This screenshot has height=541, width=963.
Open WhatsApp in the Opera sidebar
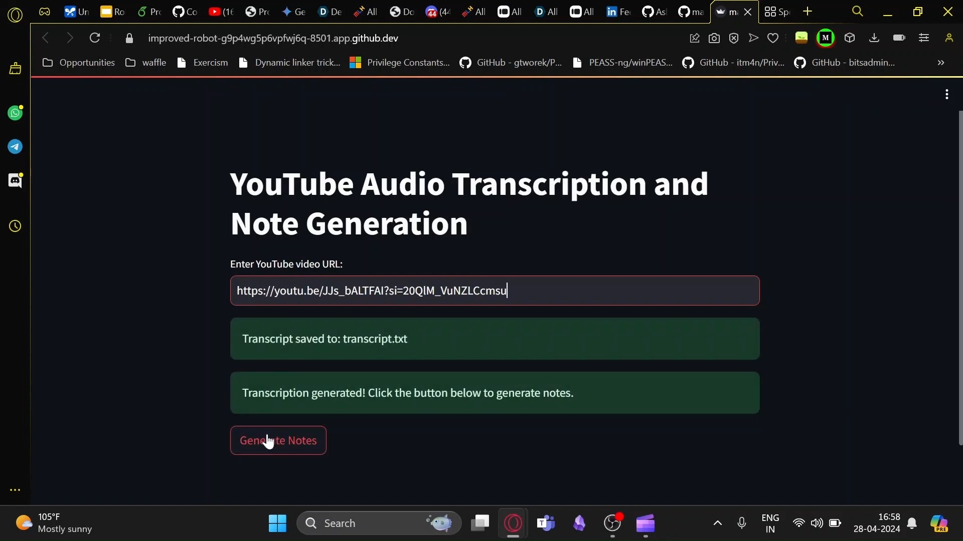pos(15,113)
